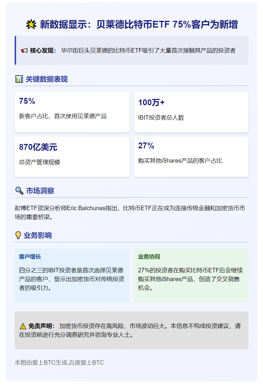Click the 市场洞察 section heading
263x391 pixels.
pyautogui.click(x=40, y=191)
